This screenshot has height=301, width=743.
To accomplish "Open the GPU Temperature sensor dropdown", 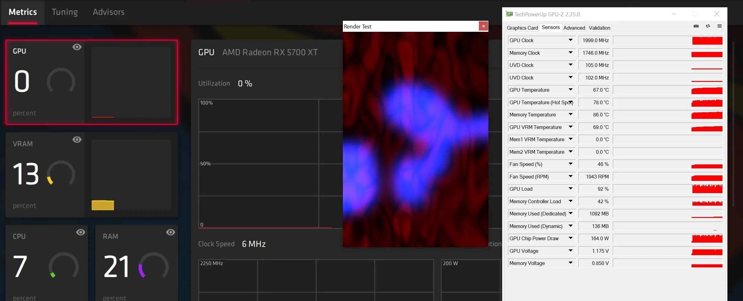I will [x=571, y=90].
